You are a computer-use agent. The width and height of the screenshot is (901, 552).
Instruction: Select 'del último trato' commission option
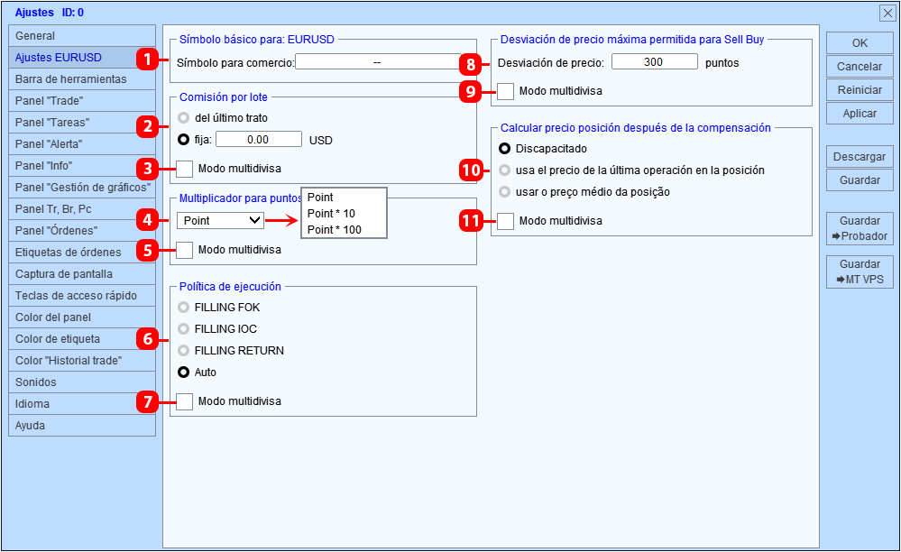point(183,118)
